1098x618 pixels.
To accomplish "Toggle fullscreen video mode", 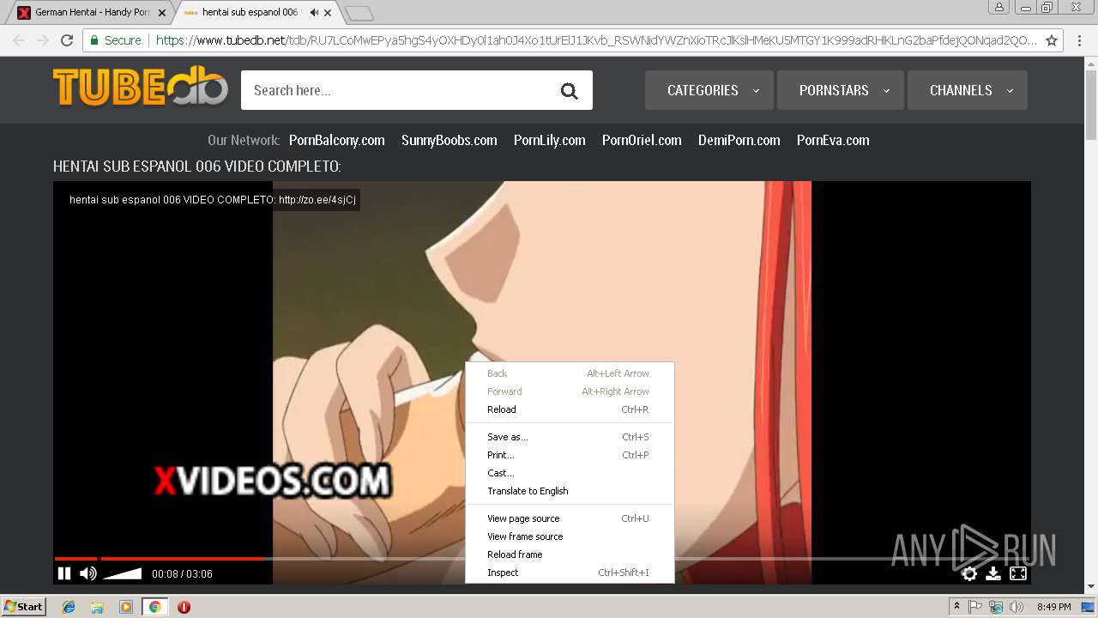I will click(1018, 573).
